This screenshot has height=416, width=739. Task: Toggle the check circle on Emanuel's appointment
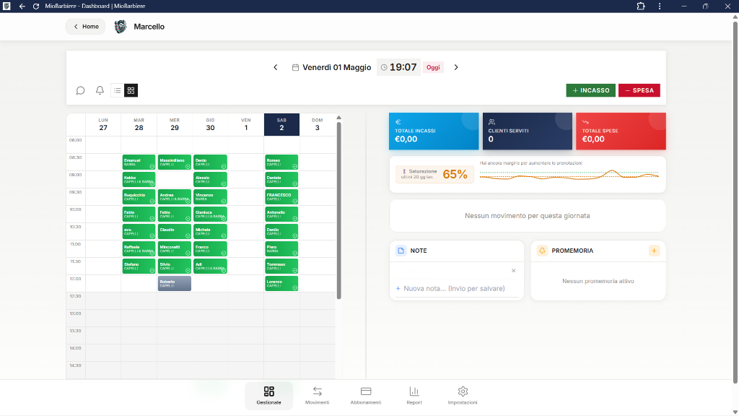tap(152, 167)
